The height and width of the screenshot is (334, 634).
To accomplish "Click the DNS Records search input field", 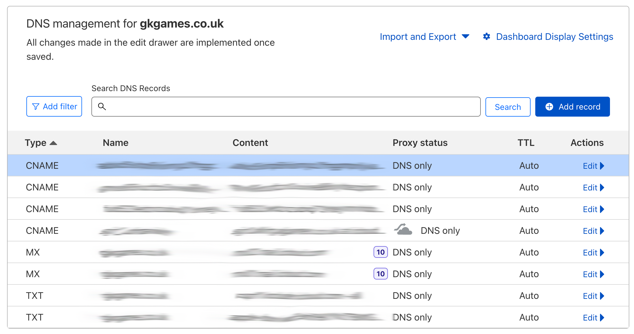I will tap(286, 106).
